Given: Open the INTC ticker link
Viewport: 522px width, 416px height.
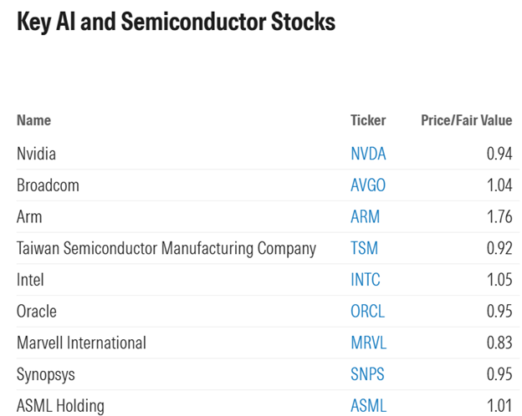Looking at the screenshot, I should (366, 280).
